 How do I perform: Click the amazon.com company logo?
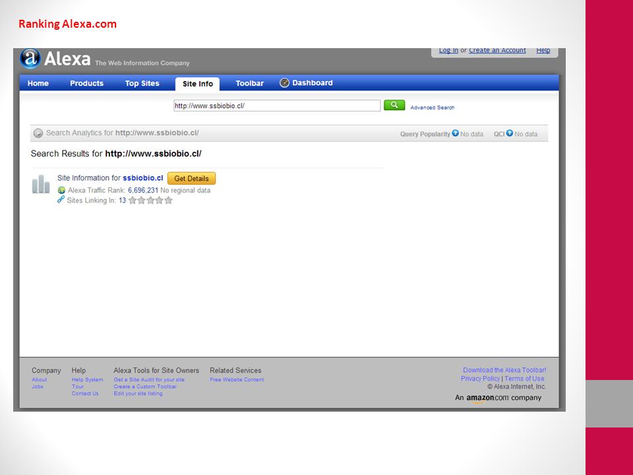[x=498, y=398]
